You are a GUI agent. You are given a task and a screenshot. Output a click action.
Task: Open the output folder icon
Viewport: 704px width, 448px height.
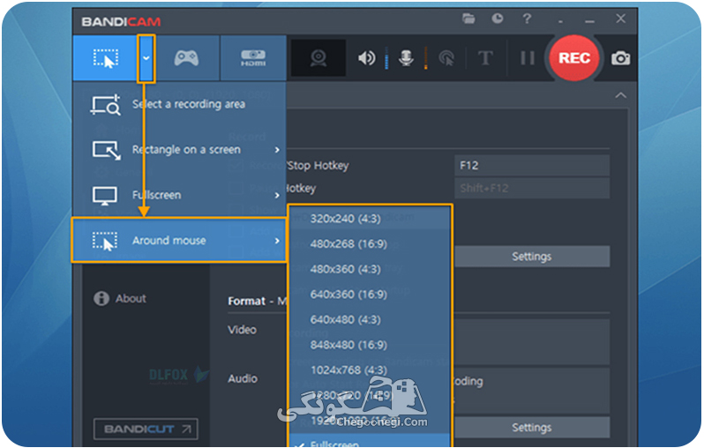point(468,19)
